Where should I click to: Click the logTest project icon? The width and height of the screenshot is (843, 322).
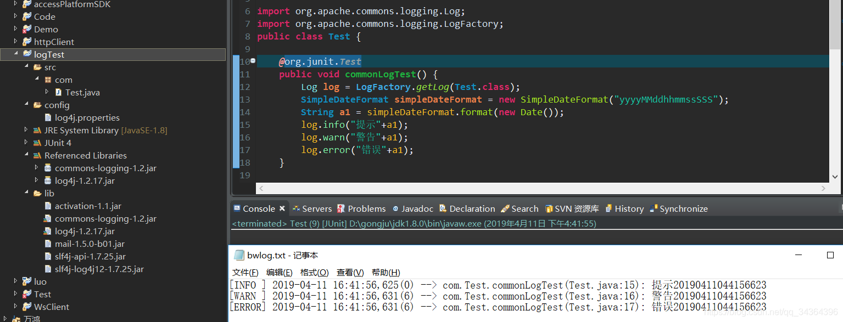coord(27,54)
